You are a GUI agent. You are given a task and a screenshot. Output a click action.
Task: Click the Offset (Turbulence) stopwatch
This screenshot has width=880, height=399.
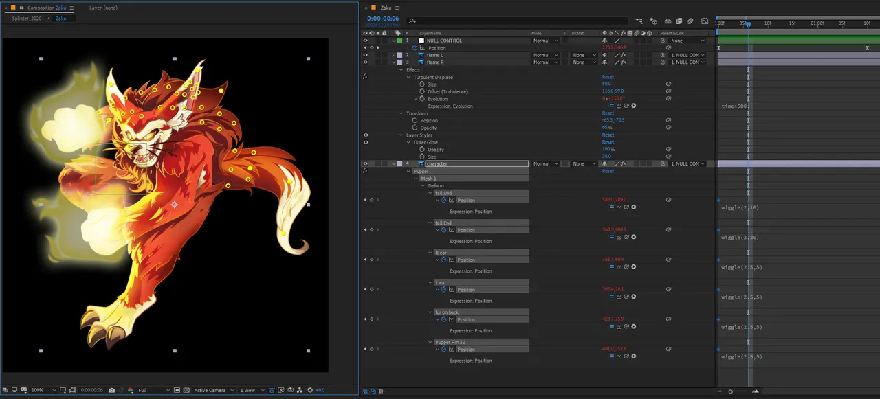point(422,91)
